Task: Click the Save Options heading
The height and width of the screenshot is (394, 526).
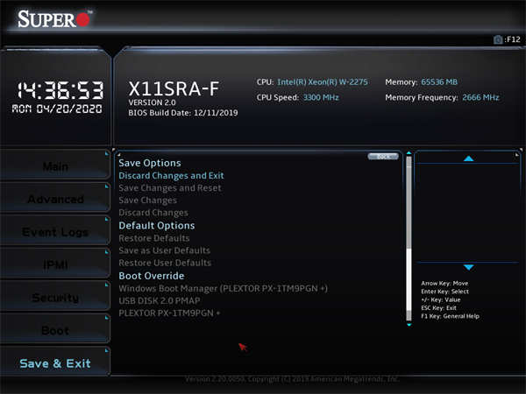Action: [150, 163]
